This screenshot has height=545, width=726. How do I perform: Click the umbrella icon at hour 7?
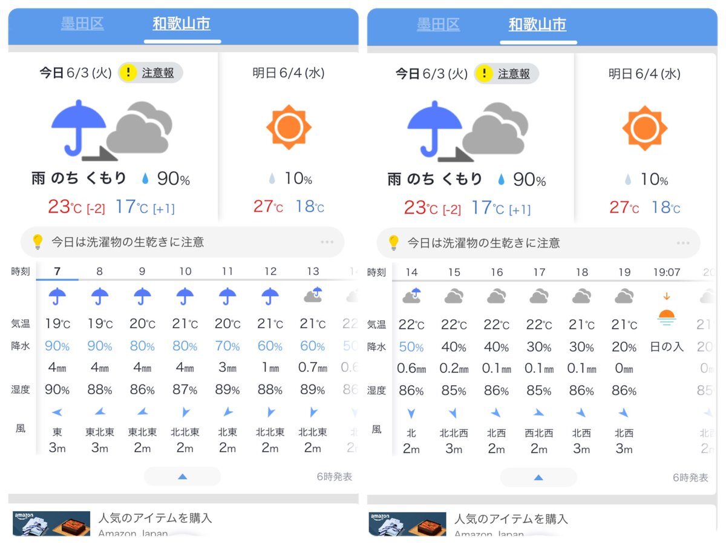[x=57, y=297]
